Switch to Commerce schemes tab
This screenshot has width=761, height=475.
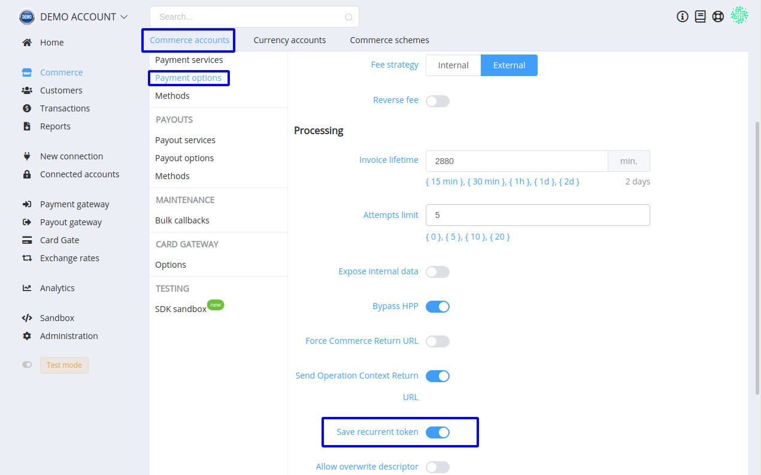[390, 40]
